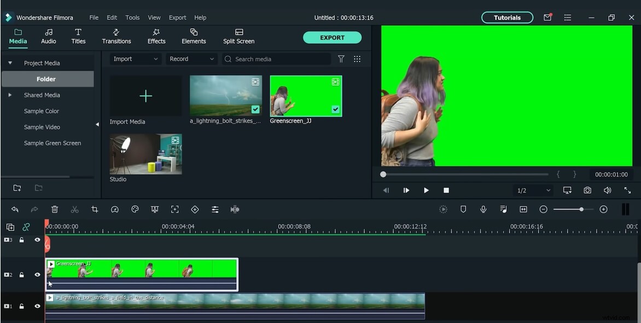Open the color palette correction tool
Screen dimensions: 641x323
click(x=135, y=210)
